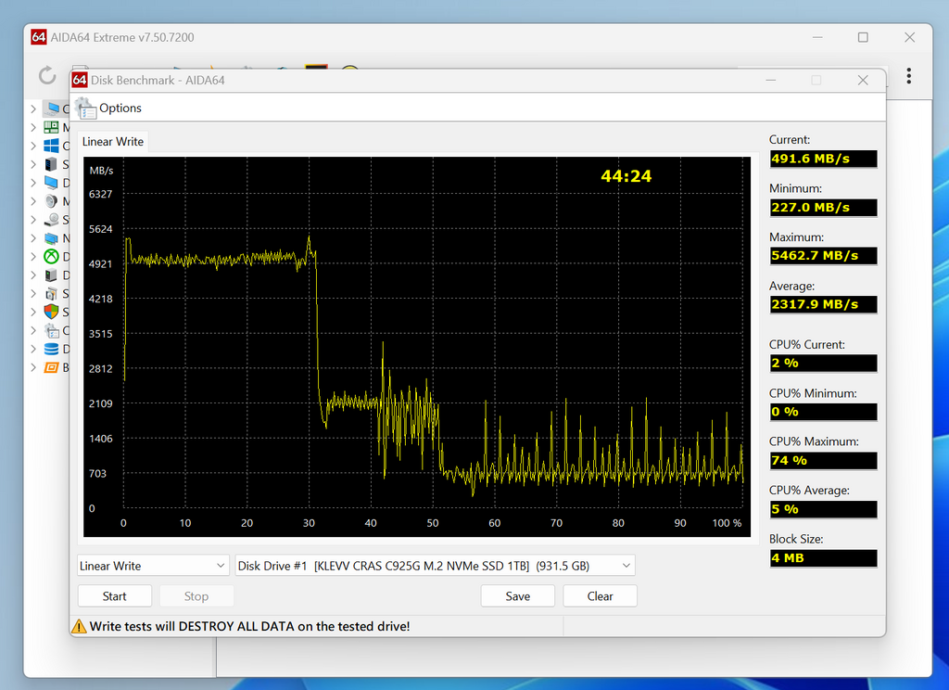Click the 'Block Size:' label
The height and width of the screenshot is (690, 949).
point(796,539)
